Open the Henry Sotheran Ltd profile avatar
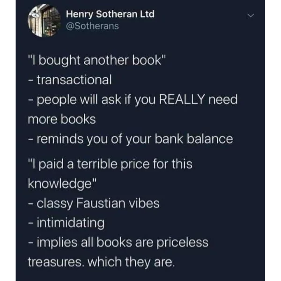This screenshot has height=281, width=281. pyautogui.click(x=44, y=21)
